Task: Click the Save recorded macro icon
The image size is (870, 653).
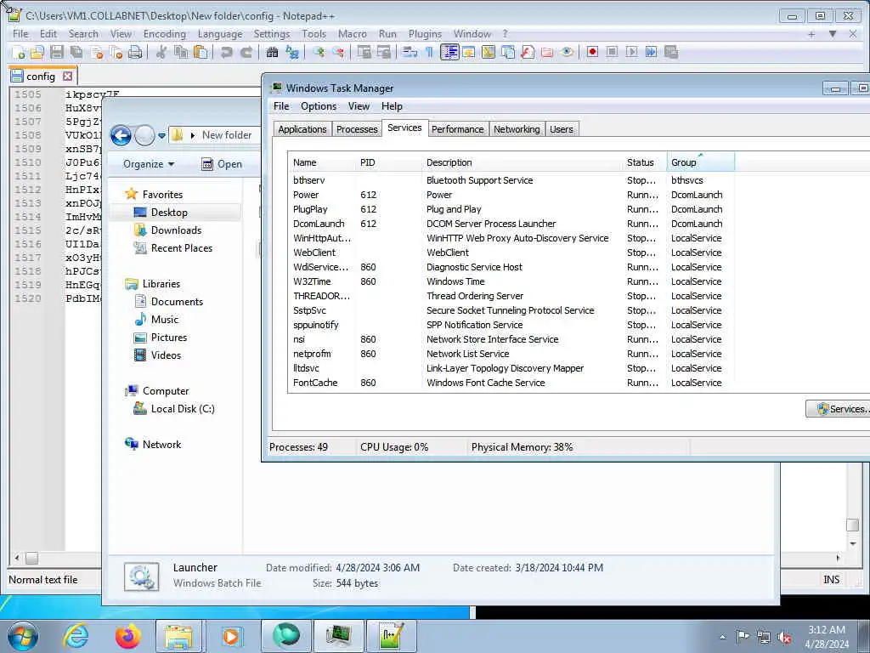Action: click(x=671, y=52)
